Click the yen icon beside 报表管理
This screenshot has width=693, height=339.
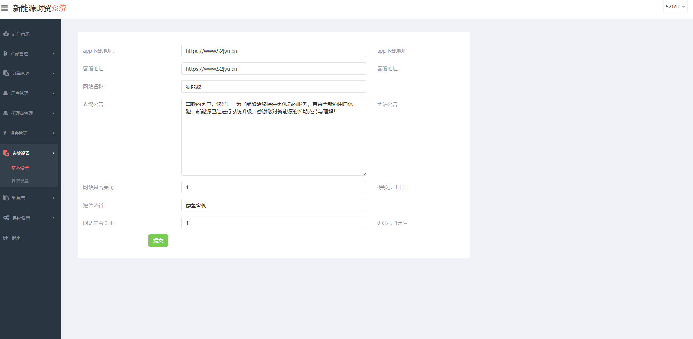(x=5, y=133)
